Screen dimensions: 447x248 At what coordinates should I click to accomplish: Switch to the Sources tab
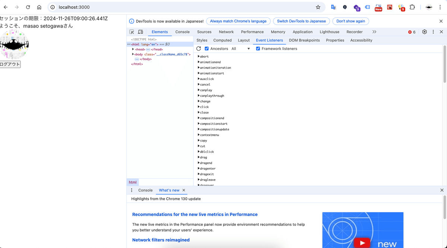204,32
